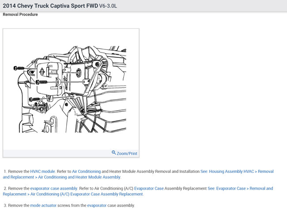Screen dimensions: 287x210
Task: Click the gray bar under the diagram
Action: coord(71,153)
